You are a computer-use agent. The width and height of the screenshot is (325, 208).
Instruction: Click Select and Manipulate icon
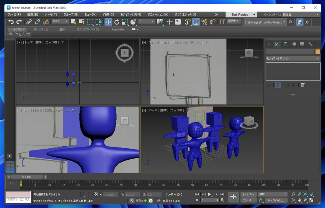tap(169, 22)
